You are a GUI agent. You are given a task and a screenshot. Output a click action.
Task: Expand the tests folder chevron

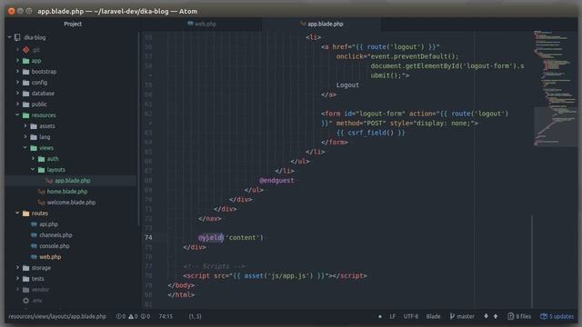click(17, 279)
